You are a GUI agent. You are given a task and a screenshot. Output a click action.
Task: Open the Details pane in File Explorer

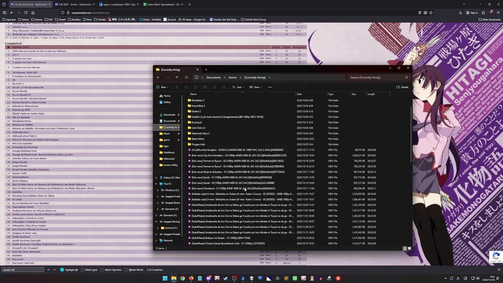(x=402, y=87)
